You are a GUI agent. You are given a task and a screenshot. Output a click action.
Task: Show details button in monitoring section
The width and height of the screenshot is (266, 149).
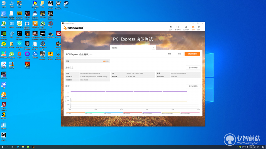pyautogui.click(x=193, y=86)
